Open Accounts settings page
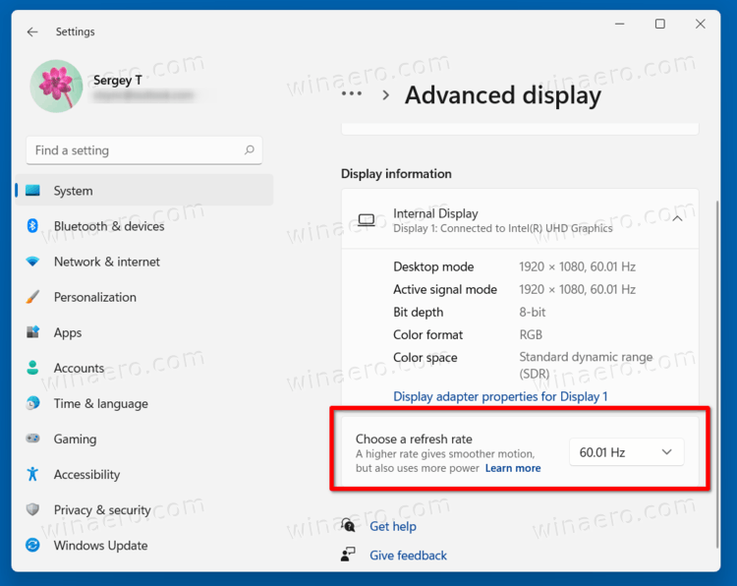737x586 pixels. tap(79, 369)
